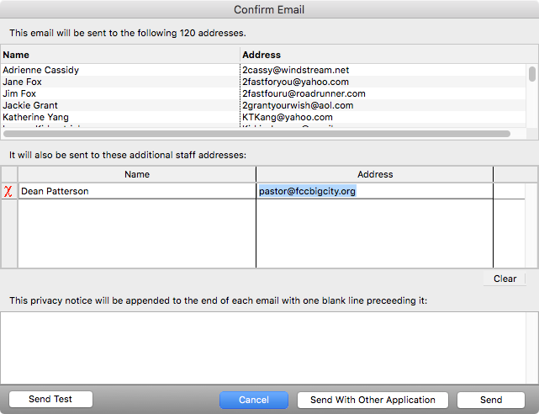Screen dimensions: 539x414
Task: Select the Katherine Yang recipient row
Action: [x=120, y=117]
